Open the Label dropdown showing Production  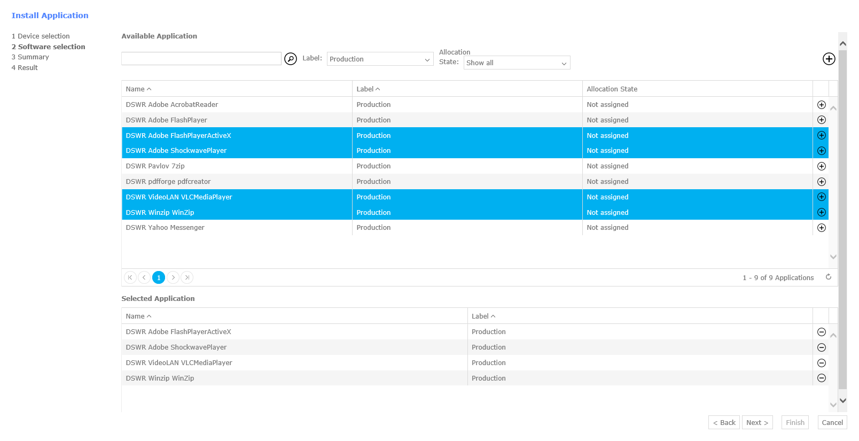tap(380, 59)
